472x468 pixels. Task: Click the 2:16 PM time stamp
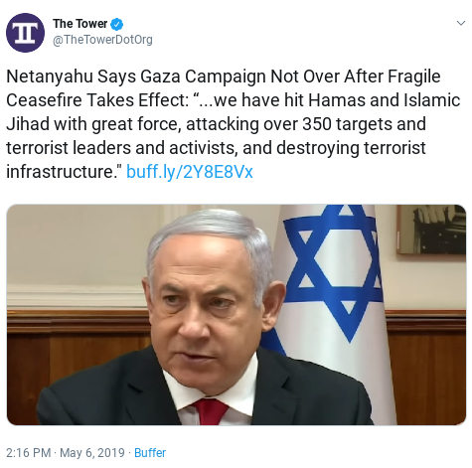[28, 453]
